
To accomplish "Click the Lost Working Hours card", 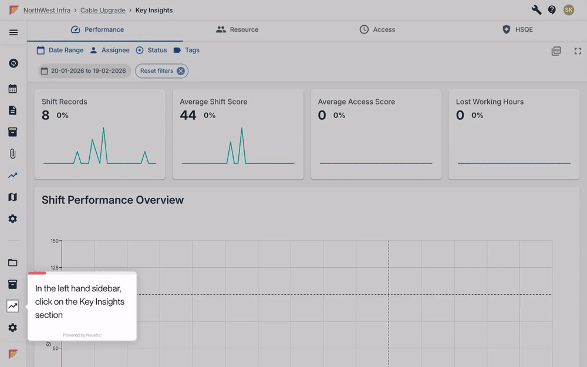I will coord(514,134).
